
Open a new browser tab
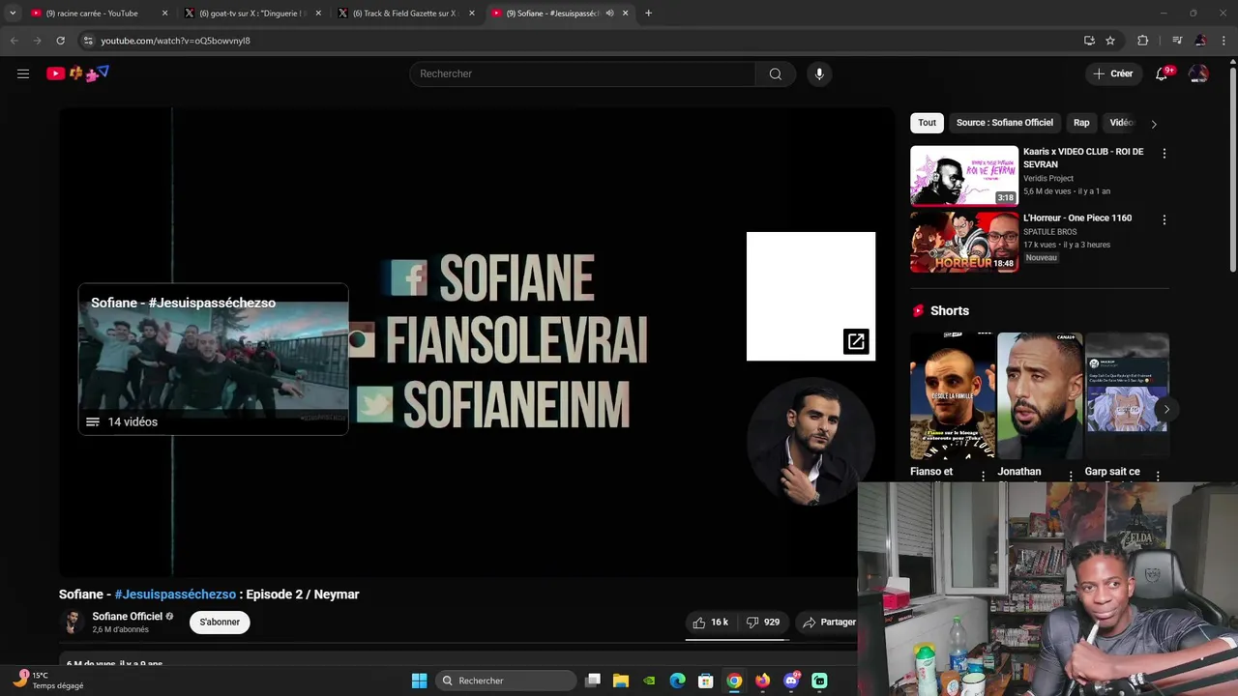[648, 14]
